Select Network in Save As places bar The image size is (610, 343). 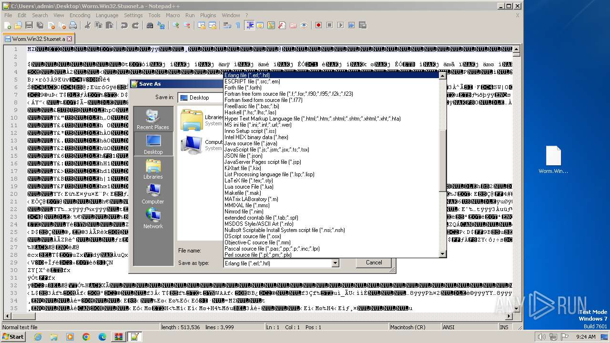[153, 218]
